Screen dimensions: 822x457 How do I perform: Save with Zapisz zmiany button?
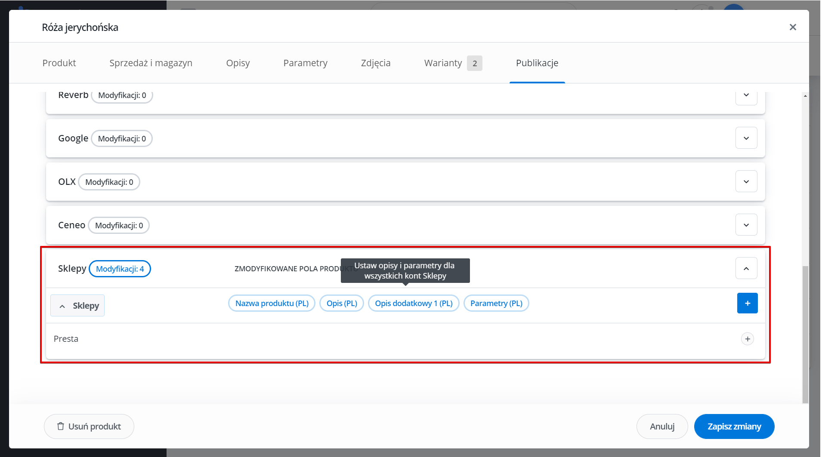tap(734, 426)
